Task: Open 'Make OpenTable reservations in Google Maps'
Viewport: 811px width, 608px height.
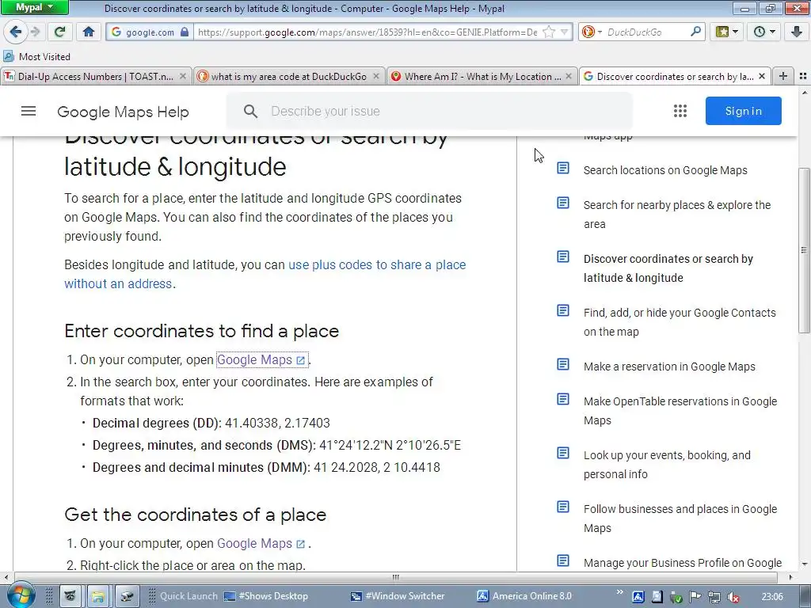Action: click(680, 411)
